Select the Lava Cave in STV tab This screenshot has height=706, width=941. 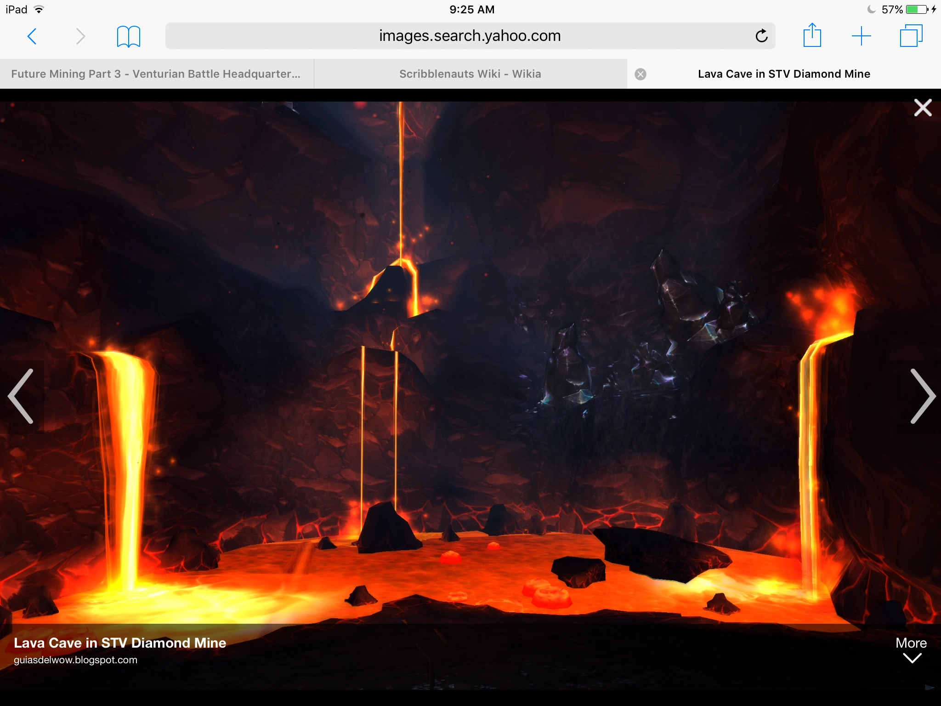point(783,74)
